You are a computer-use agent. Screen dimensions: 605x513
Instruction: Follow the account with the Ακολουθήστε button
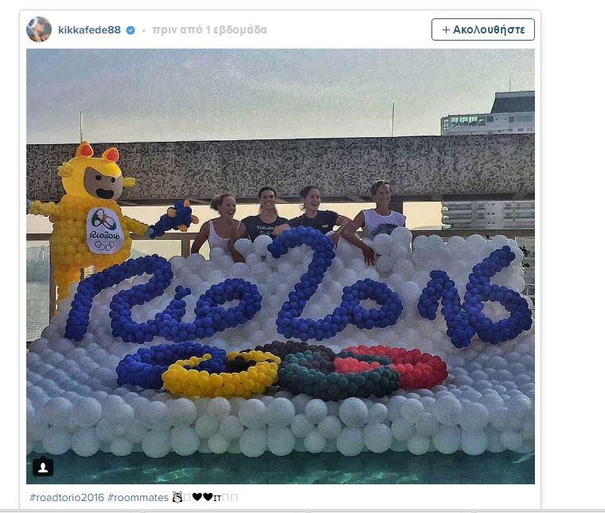tap(482, 29)
